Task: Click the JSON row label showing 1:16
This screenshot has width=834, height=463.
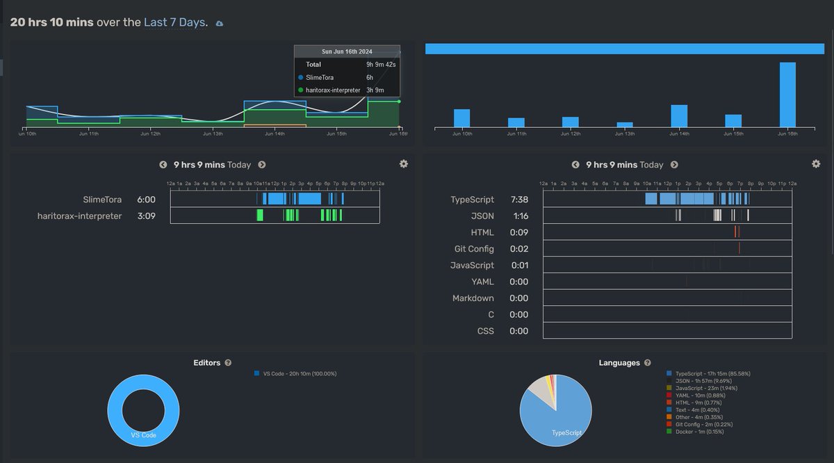Action: (x=482, y=216)
